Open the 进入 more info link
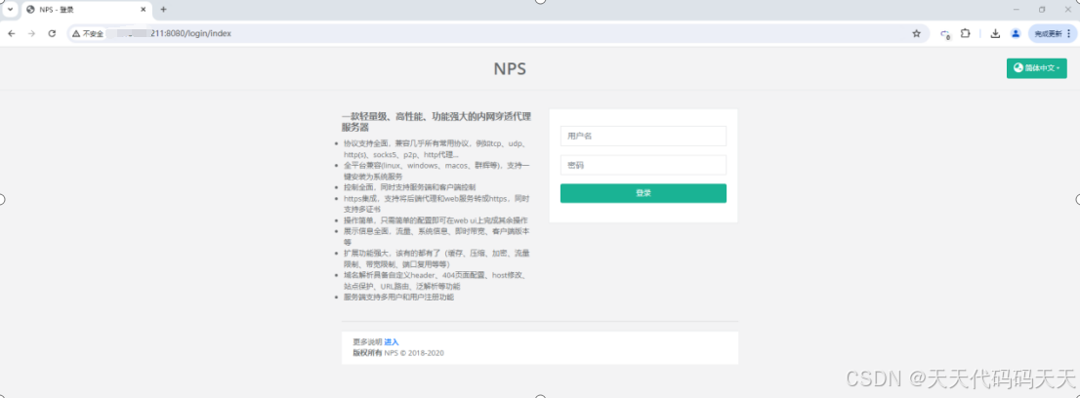1080x398 pixels. (392, 342)
